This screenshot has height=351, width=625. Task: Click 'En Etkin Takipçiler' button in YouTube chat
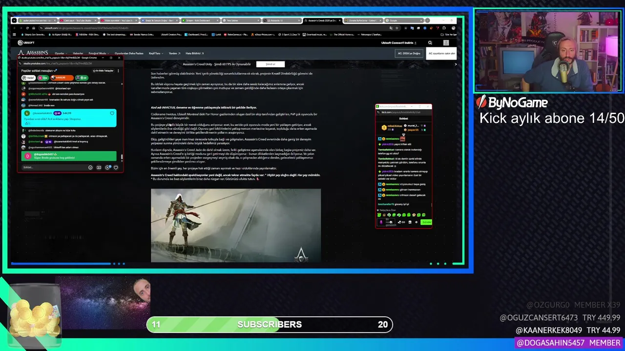[x=103, y=71]
